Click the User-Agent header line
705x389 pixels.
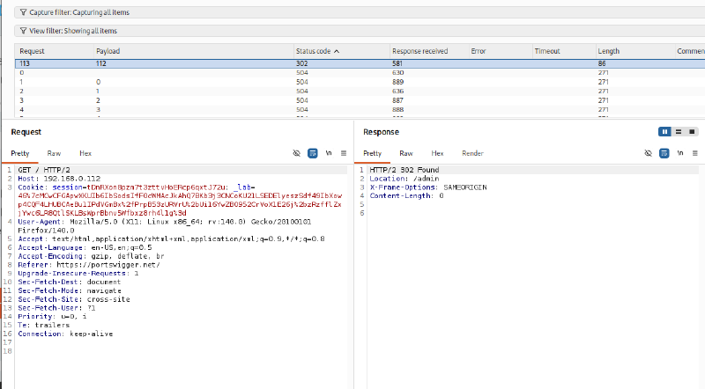[165, 226]
